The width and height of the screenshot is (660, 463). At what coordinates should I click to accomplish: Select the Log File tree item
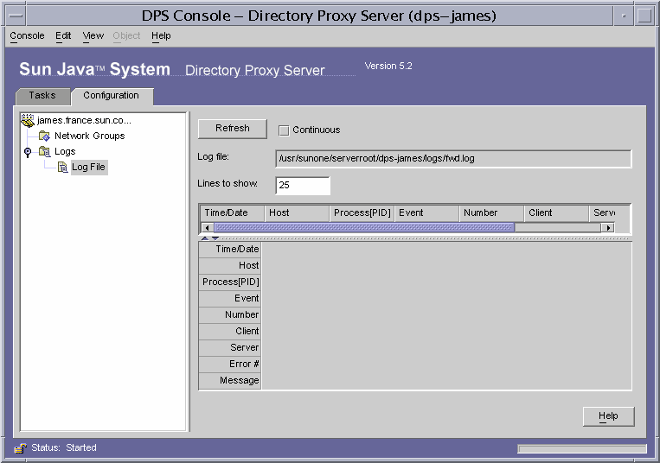89,168
